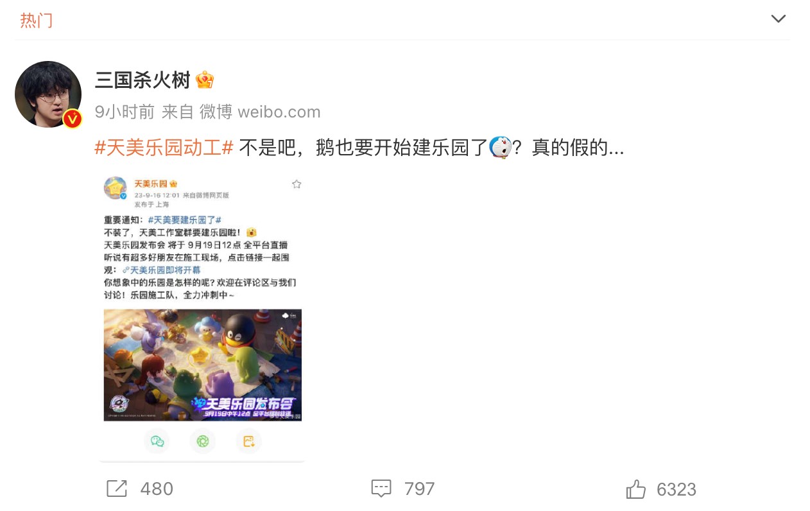Expand the chevron menu at top right
This screenshot has width=810, height=511.
point(779,19)
